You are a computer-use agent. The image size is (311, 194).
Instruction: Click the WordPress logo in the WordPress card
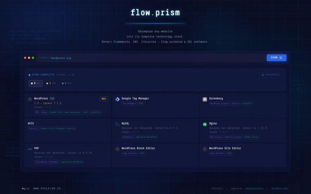tap(30, 99)
